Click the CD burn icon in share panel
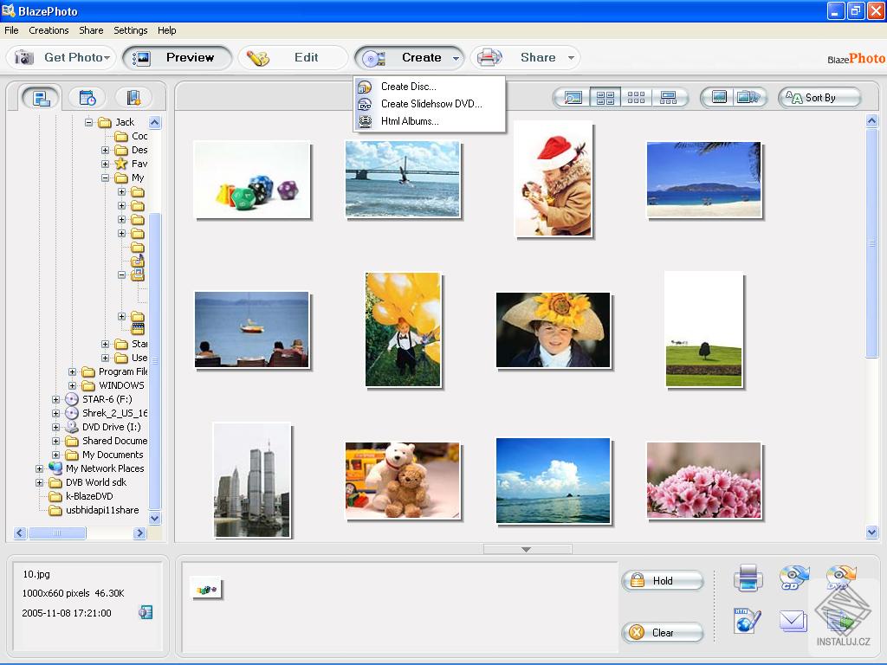This screenshot has height=665, width=887. pyautogui.click(x=793, y=577)
